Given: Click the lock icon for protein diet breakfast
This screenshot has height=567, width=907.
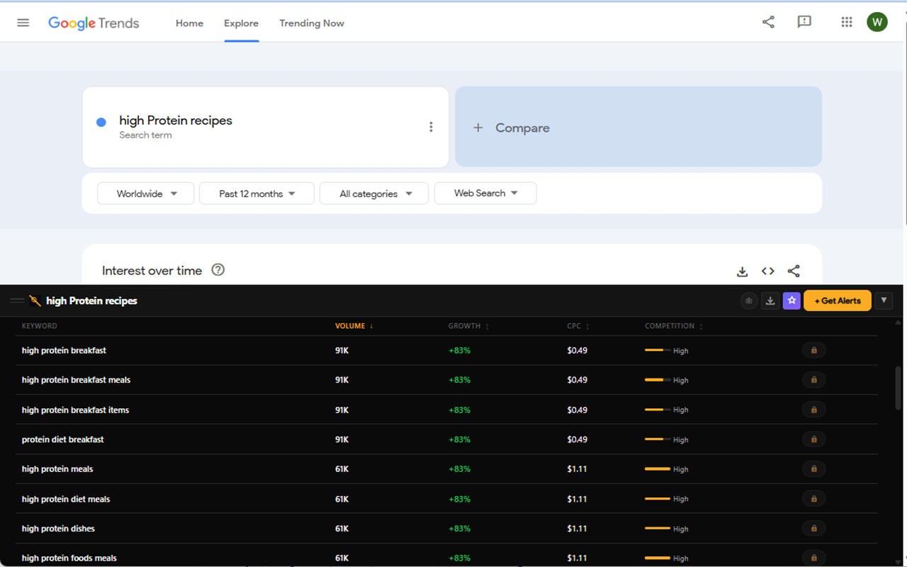Looking at the screenshot, I should (813, 439).
